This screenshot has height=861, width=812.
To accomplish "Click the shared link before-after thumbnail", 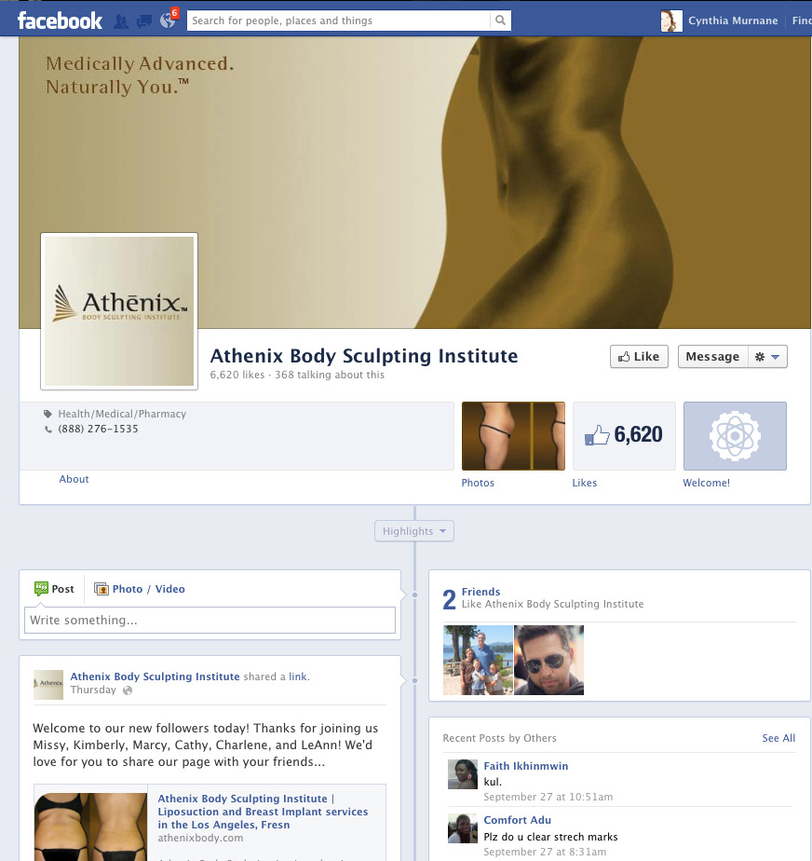I will pos(91,827).
